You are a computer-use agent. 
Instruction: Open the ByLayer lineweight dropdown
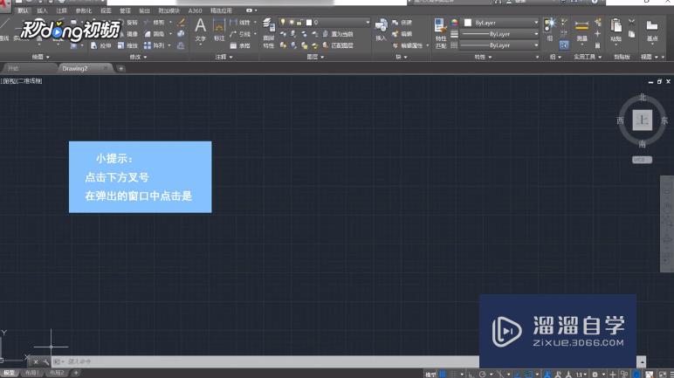coord(536,33)
